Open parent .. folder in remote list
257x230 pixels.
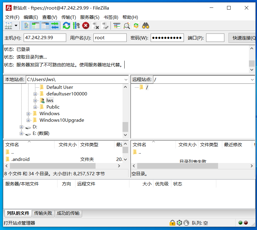pos(140,153)
